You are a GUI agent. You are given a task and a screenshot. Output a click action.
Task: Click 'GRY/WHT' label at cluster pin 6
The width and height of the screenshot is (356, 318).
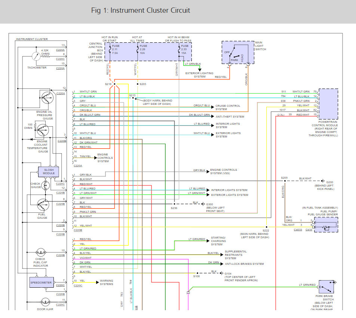pos(86,198)
